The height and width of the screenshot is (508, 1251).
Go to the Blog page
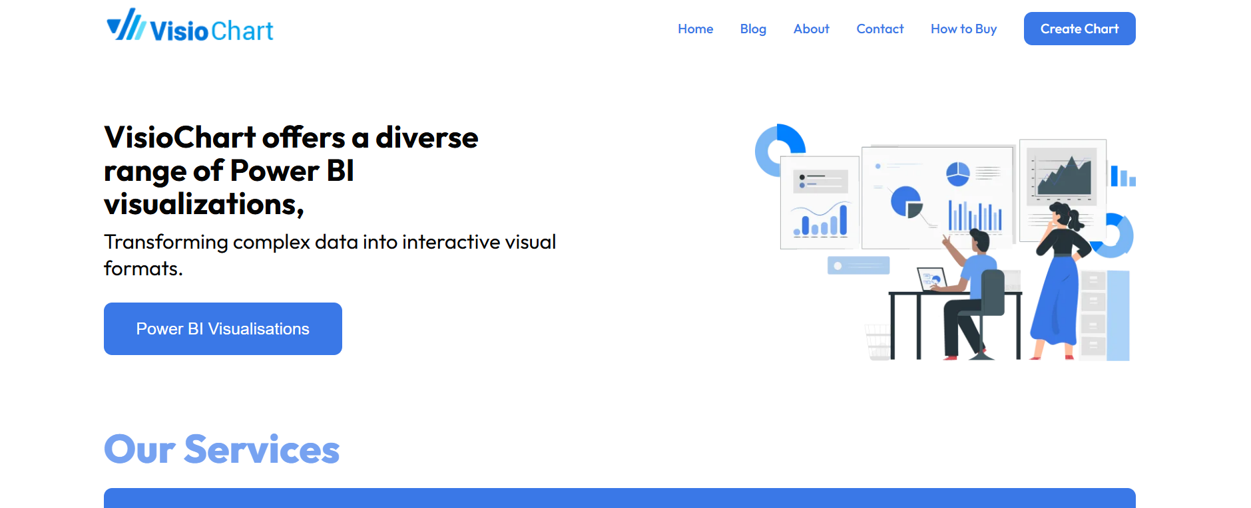[753, 29]
